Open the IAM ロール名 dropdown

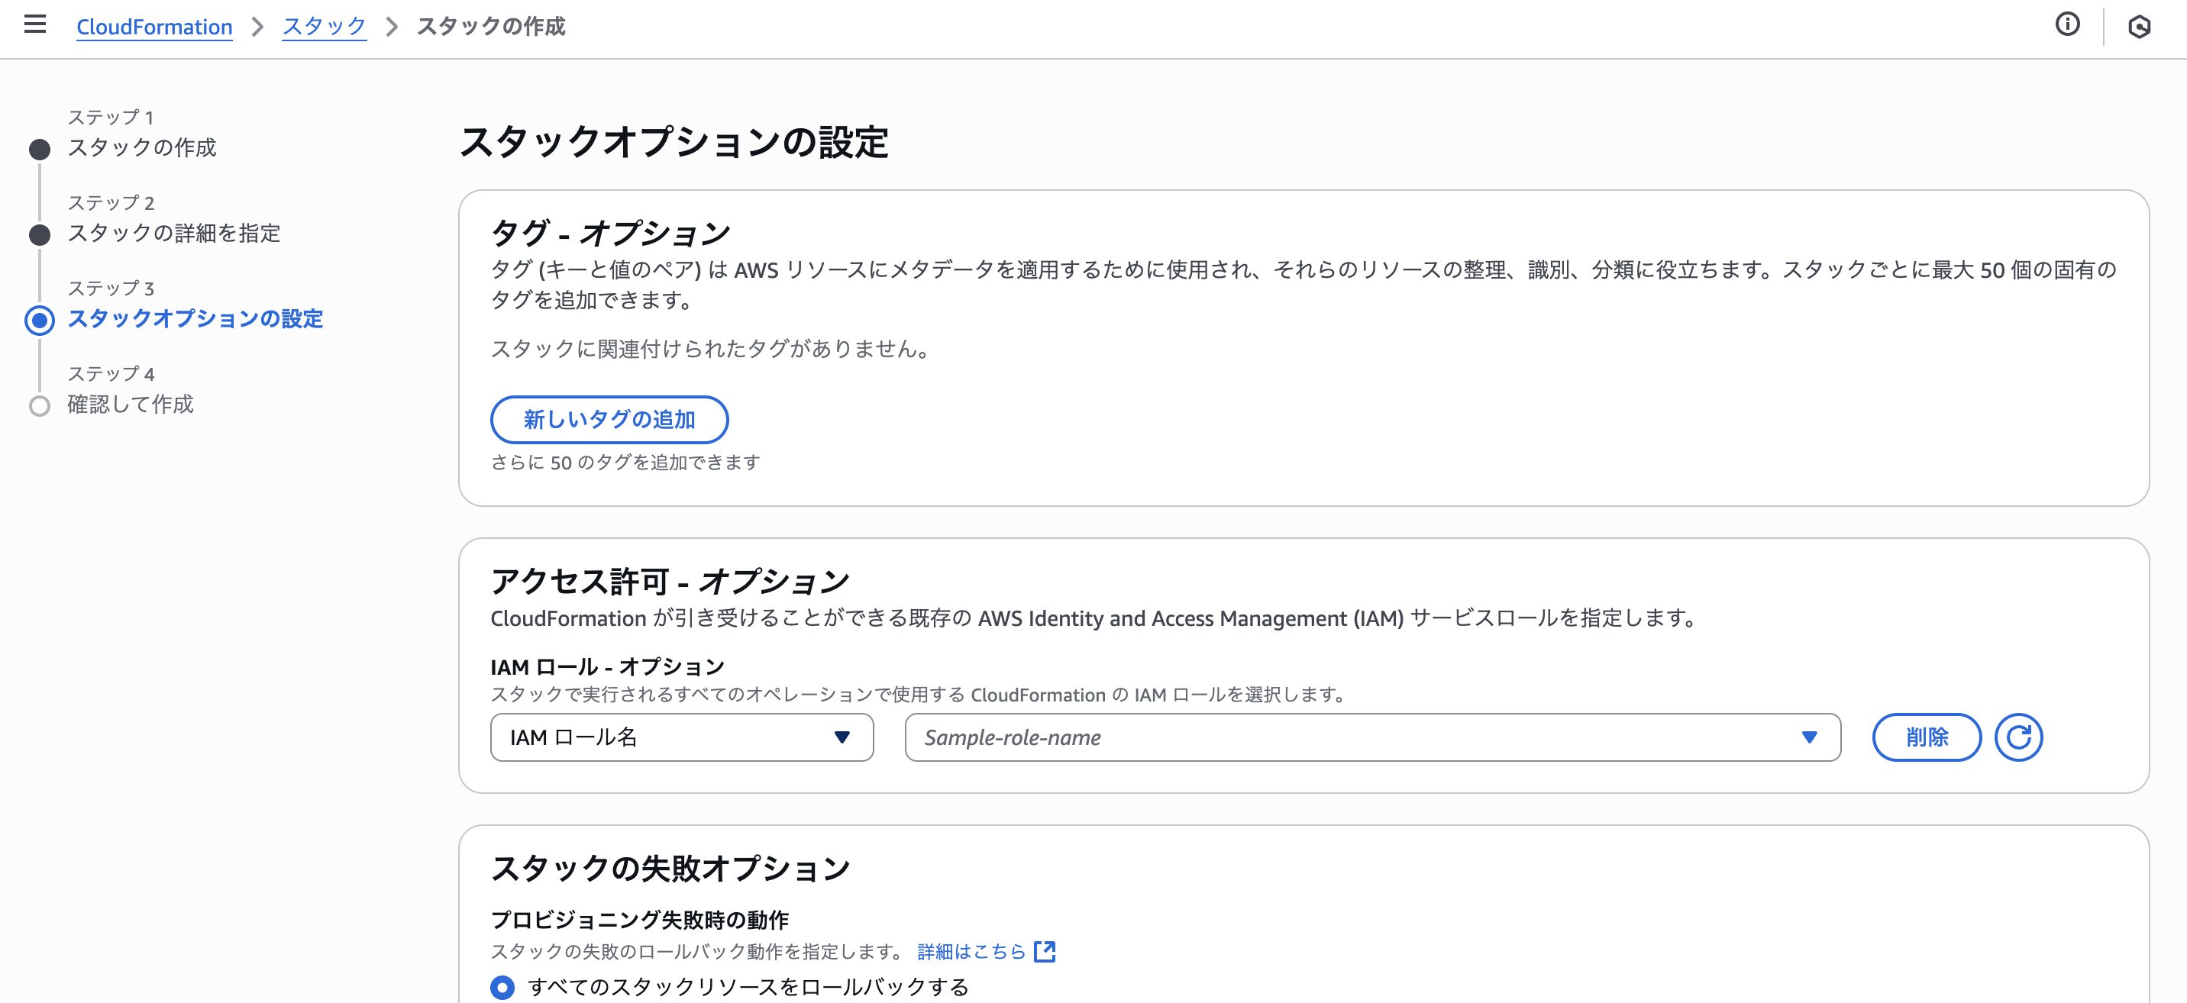click(682, 737)
